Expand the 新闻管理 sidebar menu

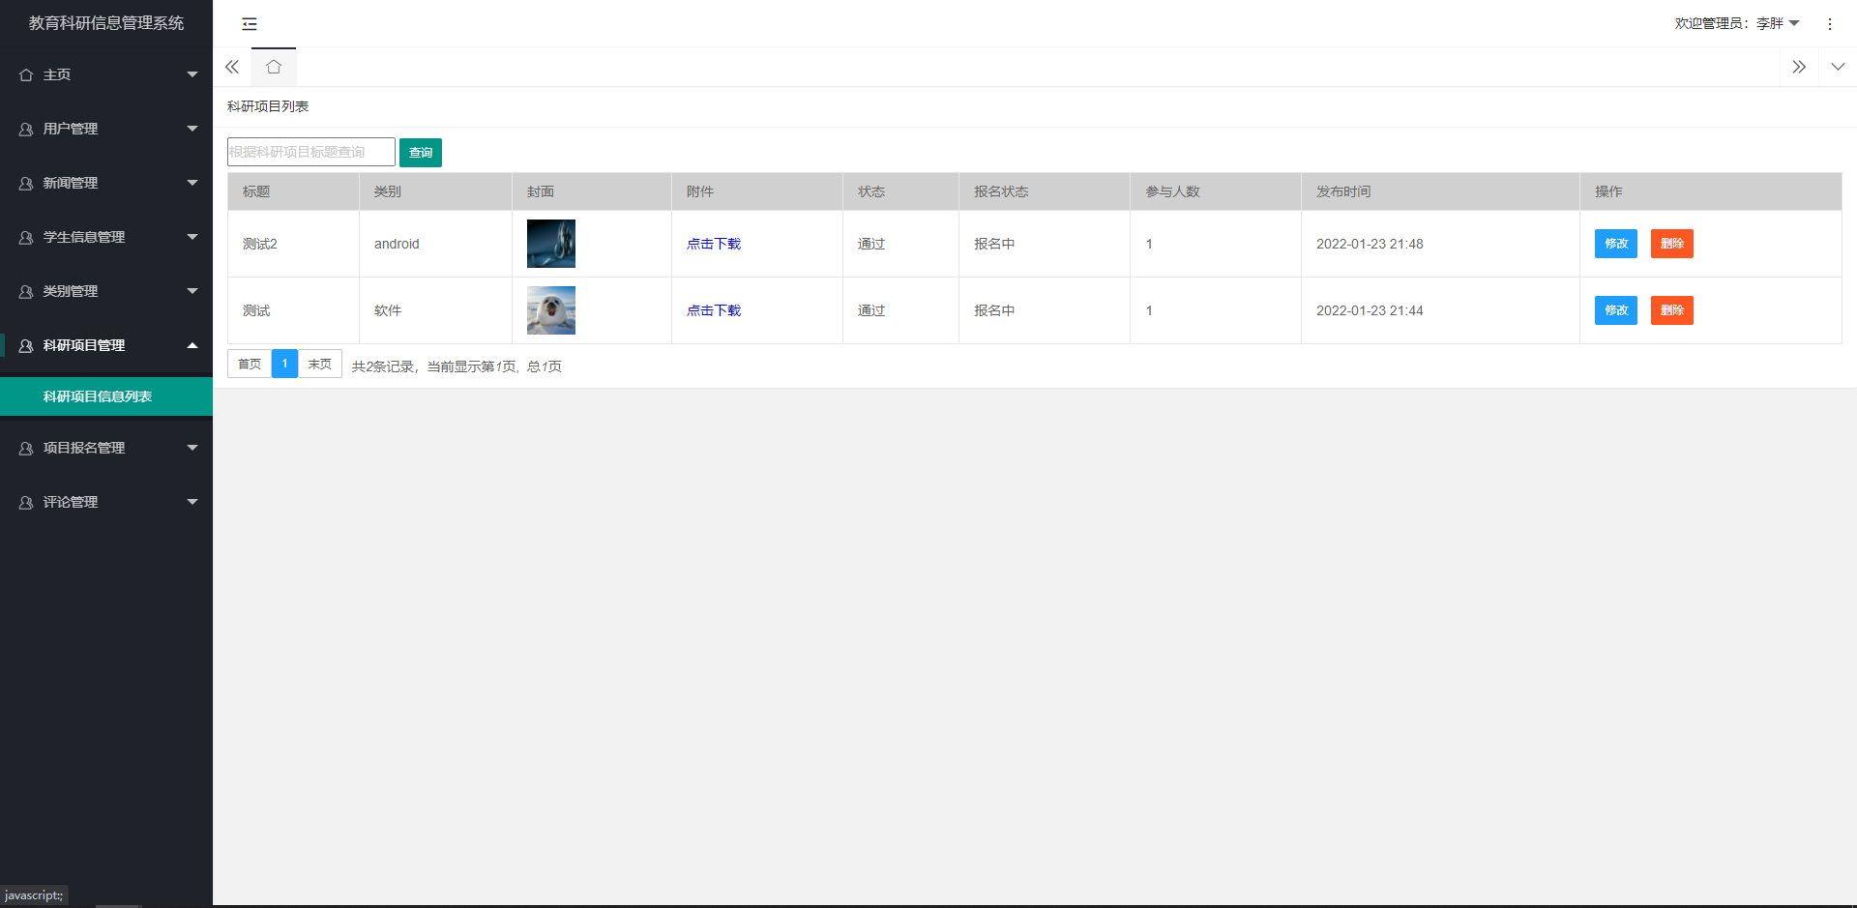(x=106, y=183)
